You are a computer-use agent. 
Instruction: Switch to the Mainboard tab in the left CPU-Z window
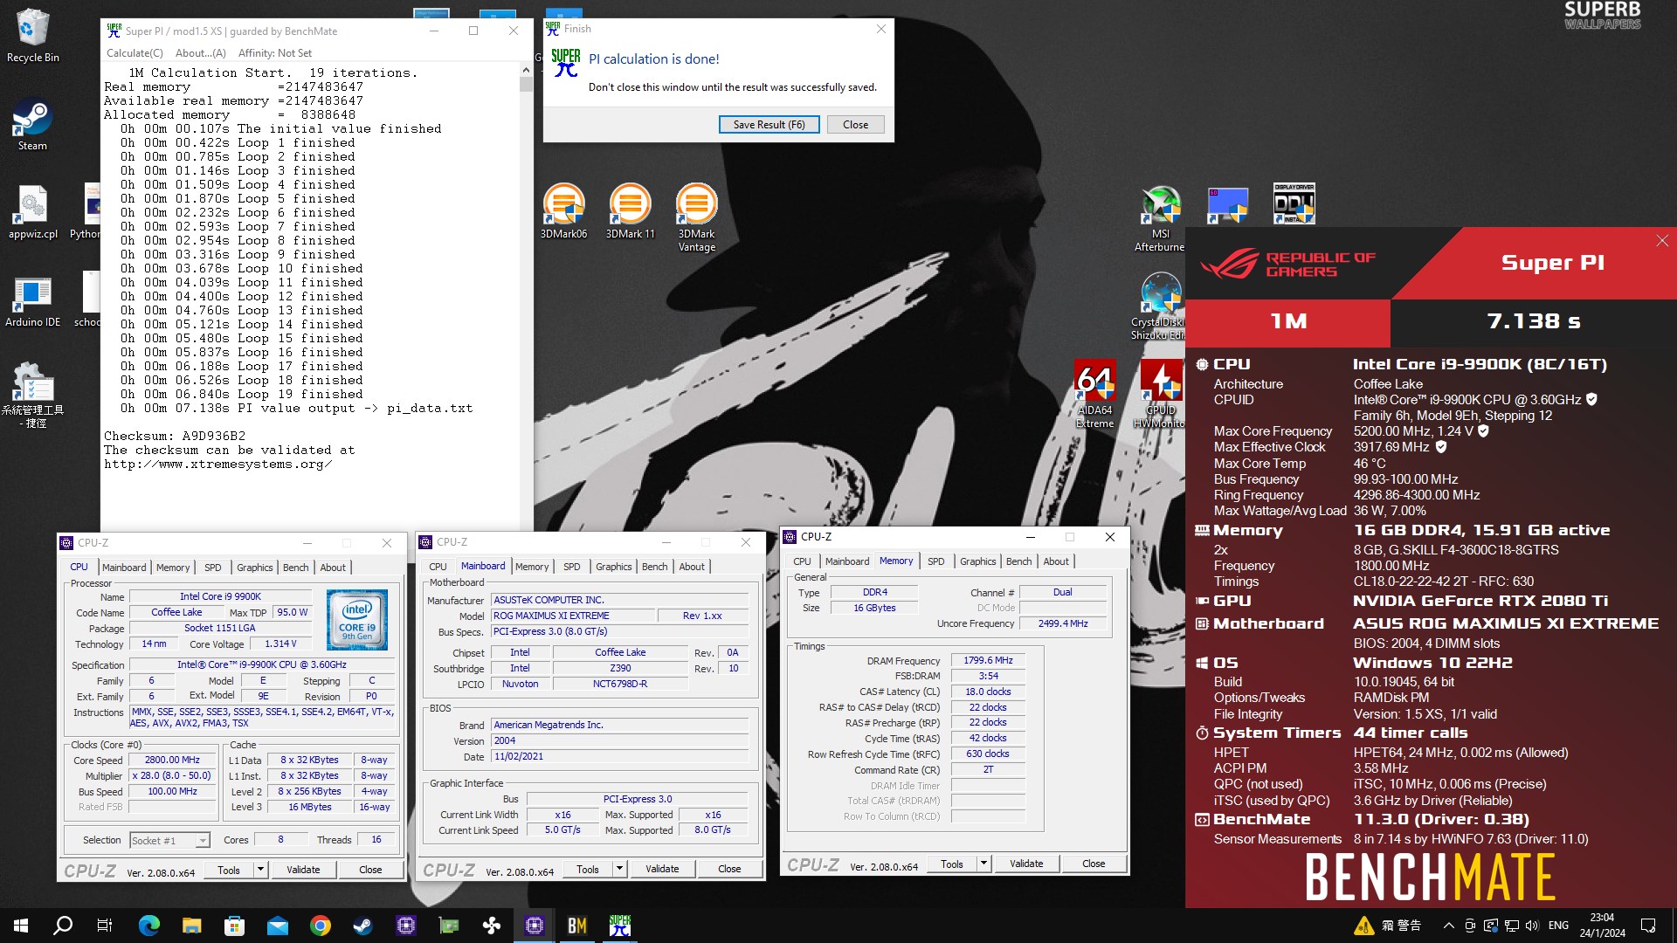click(124, 568)
